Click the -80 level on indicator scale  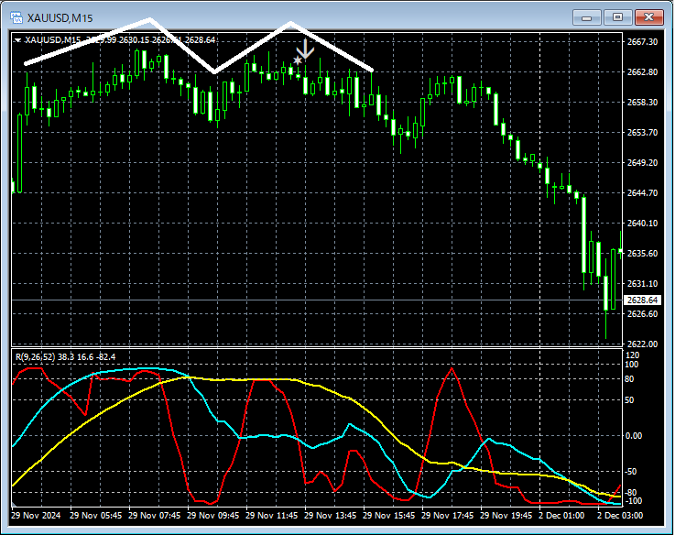[631, 492]
